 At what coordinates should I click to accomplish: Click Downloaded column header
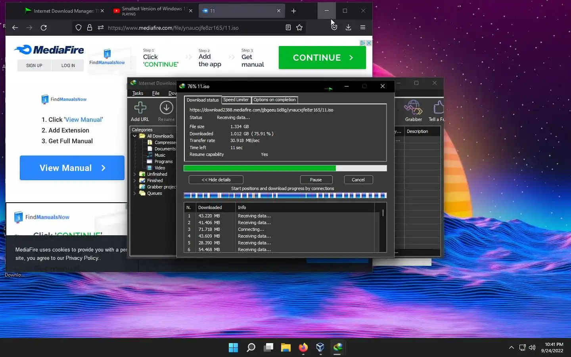point(216,207)
